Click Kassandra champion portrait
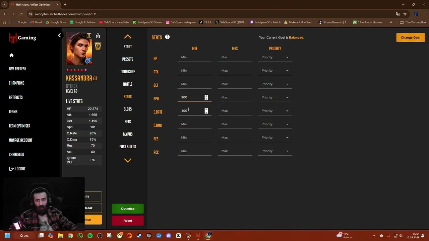Screen dimensions: 429x241 [x=79, y=48]
